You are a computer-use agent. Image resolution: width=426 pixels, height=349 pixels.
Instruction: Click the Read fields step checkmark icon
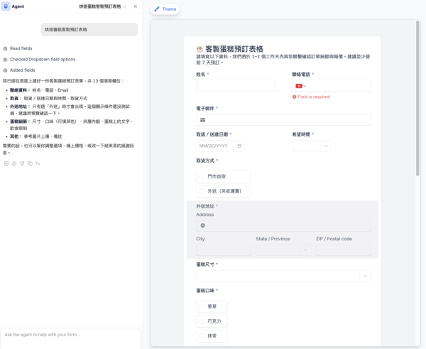5,49
